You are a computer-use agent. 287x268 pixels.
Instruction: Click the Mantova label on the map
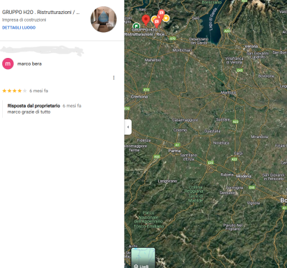click(x=228, y=93)
